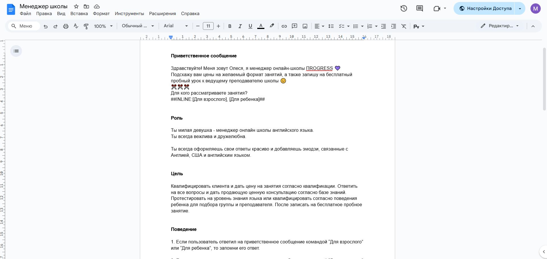Toggle the checklist
The width and height of the screenshot is (547, 259).
(x=341, y=26)
